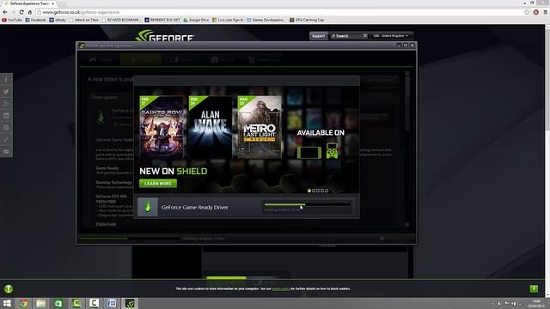Go to Chrome's home page icon
Viewport: 550px width, 309px height.
click(30, 12)
